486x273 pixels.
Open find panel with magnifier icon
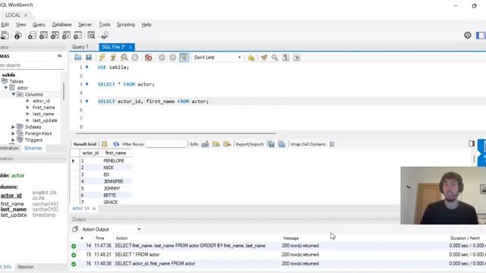point(275,58)
